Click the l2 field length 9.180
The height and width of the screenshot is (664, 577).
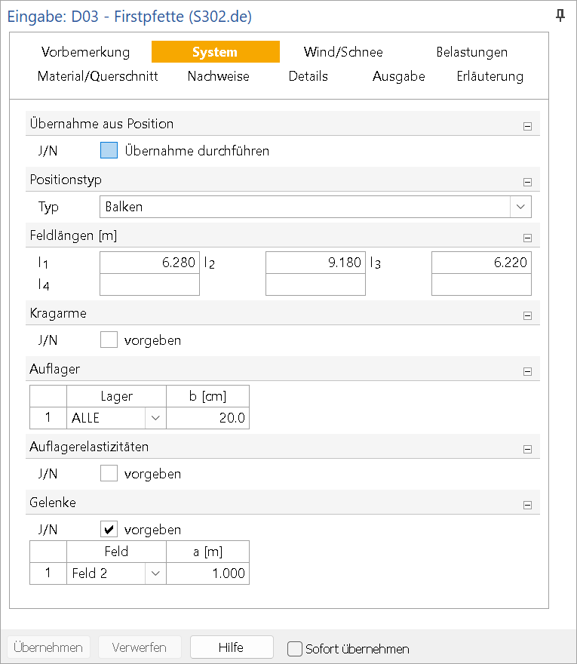315,263
